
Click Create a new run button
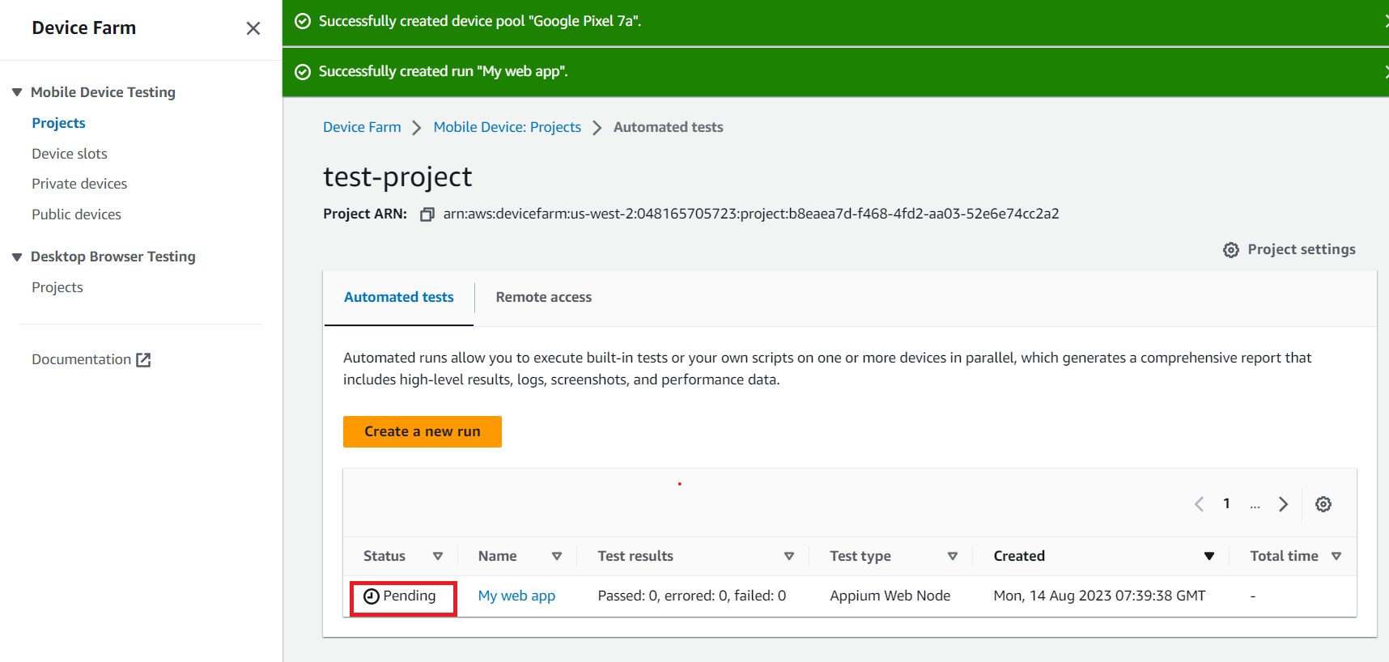[422, 431]
